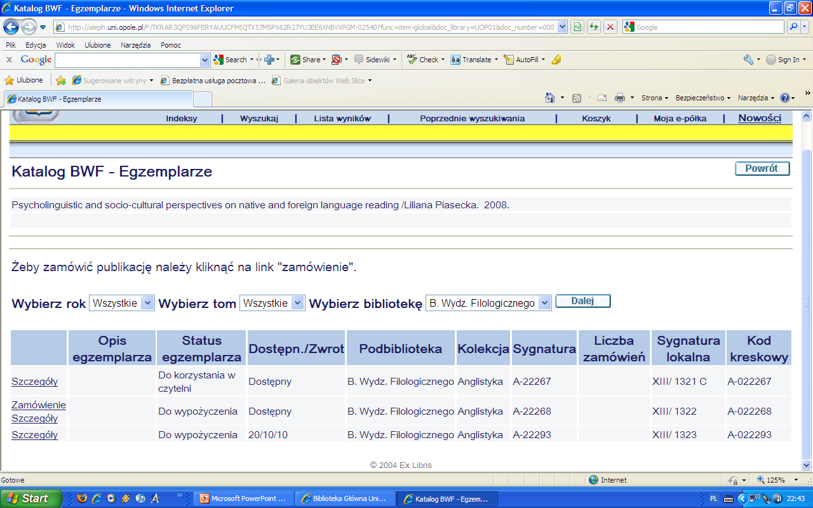Image resolution: width=813 pixels, height=508 pixels.
Task: Open the Koszyk link
Action: tap(596, 118)
